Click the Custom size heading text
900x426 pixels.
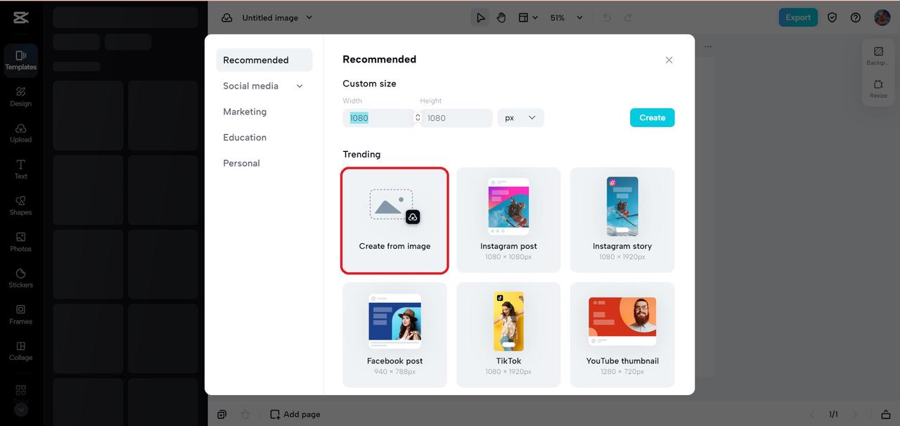pyautogui.click(x=369, y=84)
